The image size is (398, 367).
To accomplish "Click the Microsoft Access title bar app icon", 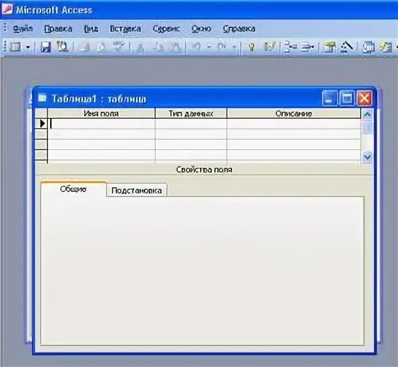I will coord(7,9).
